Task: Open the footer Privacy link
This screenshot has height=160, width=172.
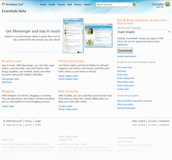Action: tap(28, 121)
